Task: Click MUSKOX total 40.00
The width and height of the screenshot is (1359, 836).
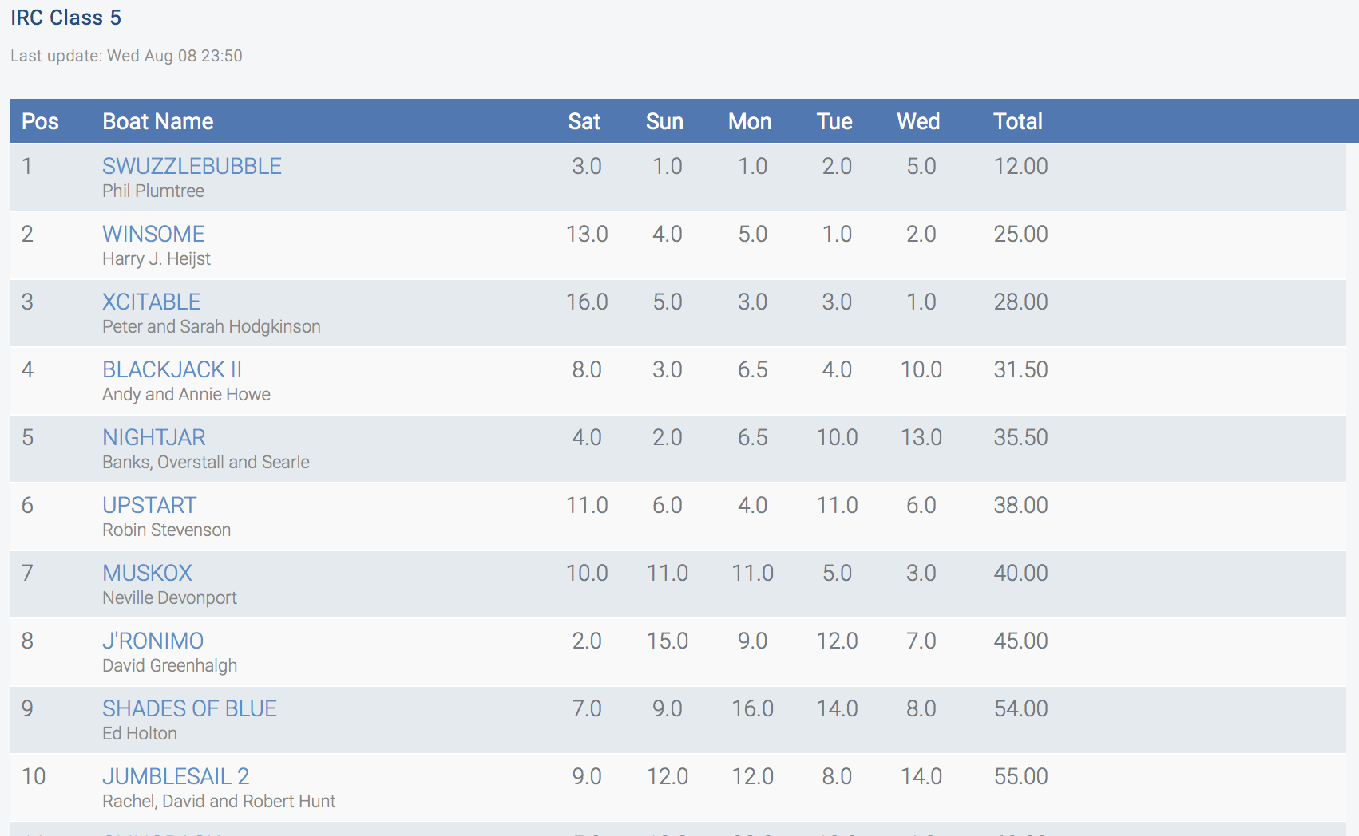Action: (x=1020, y=573)
